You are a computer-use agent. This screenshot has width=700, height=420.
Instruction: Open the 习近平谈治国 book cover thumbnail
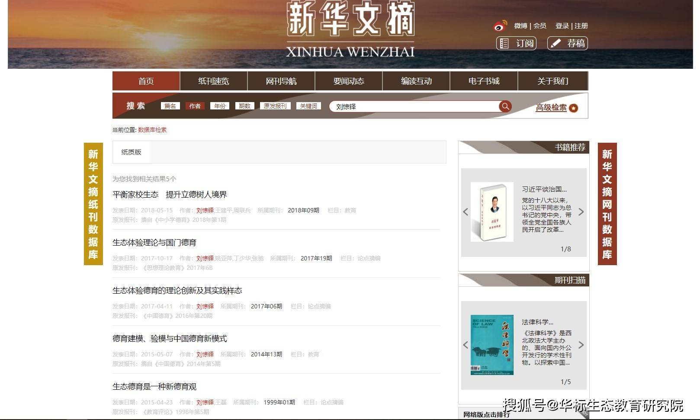tap(492, 212)
